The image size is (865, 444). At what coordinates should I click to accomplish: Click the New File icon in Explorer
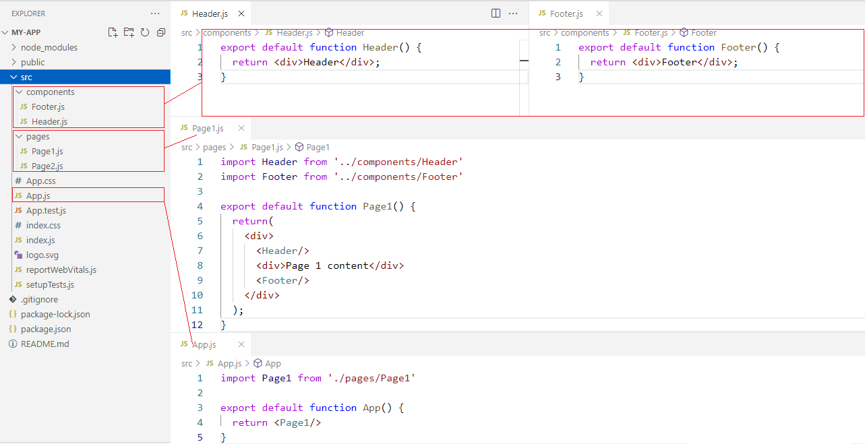(x=113, y=32)
